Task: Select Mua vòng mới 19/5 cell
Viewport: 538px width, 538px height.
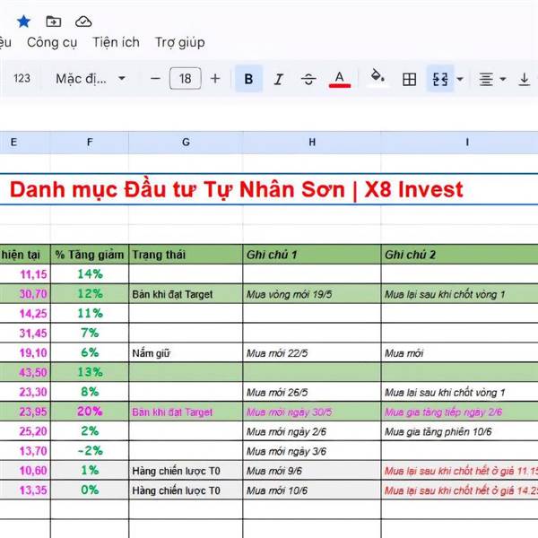Action: 312,294
